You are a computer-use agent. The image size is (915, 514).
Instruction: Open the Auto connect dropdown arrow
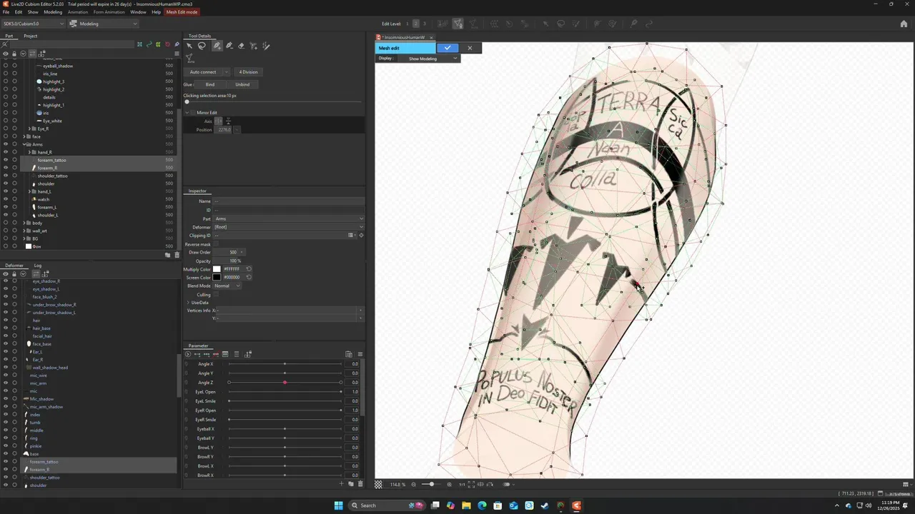pyautogui.click(x=227, y=72)
